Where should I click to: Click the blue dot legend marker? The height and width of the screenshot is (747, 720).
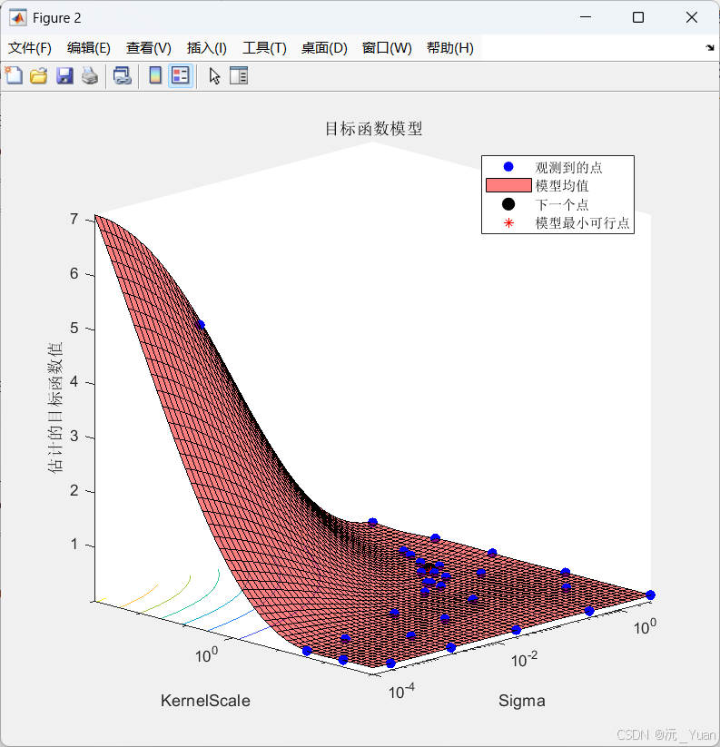click(508, 167)
